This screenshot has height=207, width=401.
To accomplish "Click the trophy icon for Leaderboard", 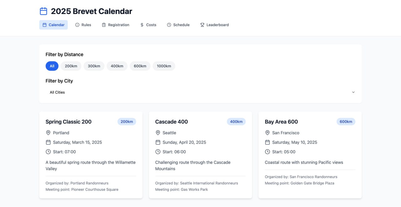I will point(202,25).
